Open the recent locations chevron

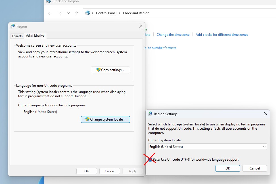(68, 13)
